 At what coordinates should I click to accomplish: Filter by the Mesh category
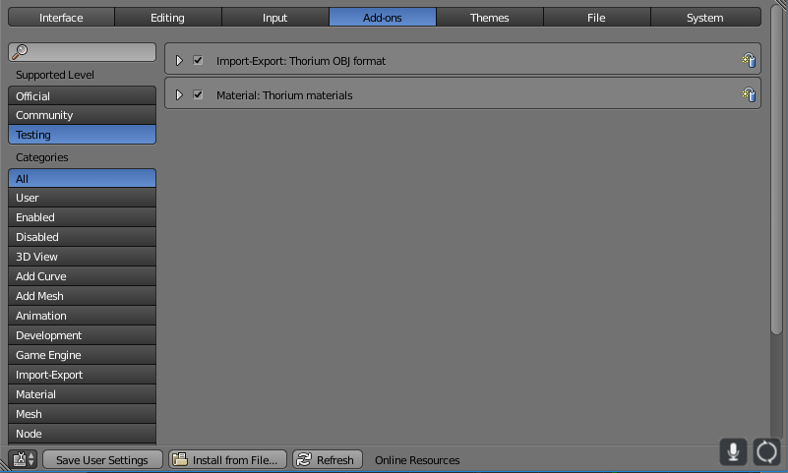click(82, 414)
